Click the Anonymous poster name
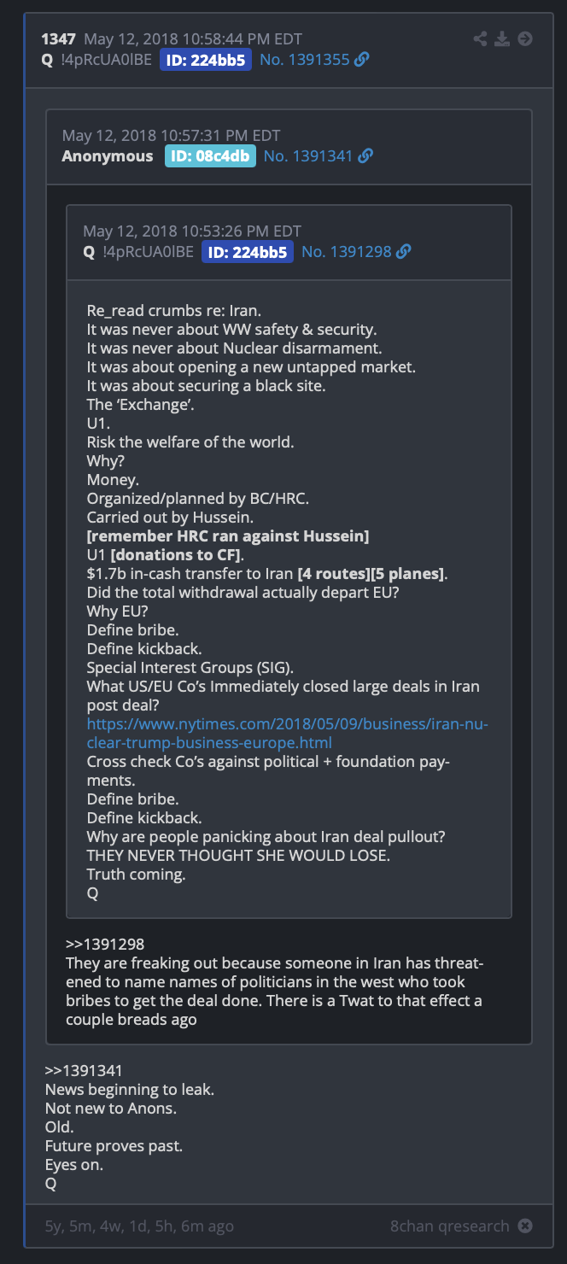This screenshot has width=567, height=1264. [x=108, y=155]
